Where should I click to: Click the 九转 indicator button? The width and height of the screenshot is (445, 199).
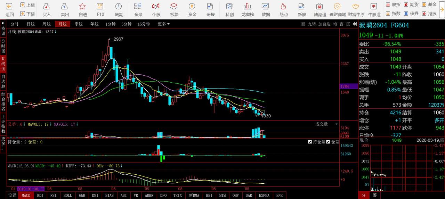(312, 24)
